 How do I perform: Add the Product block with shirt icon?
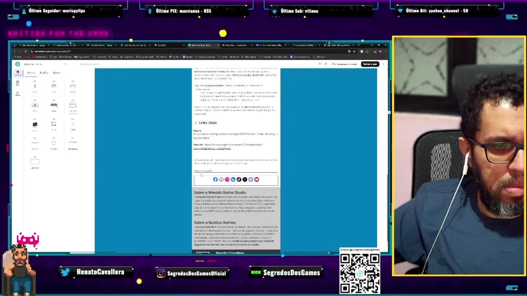coord(54,144)
